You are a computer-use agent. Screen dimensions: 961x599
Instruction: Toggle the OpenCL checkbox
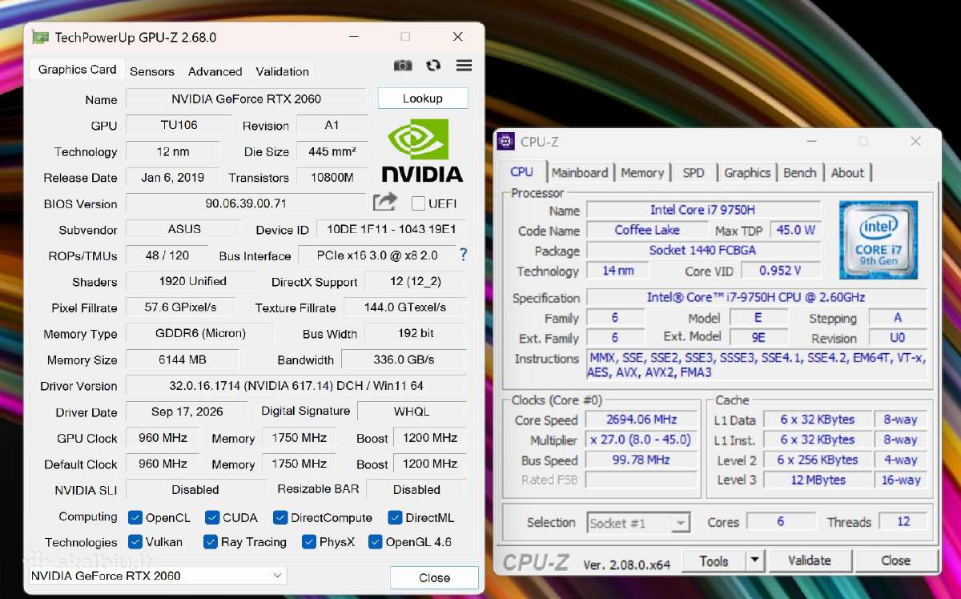135,517
